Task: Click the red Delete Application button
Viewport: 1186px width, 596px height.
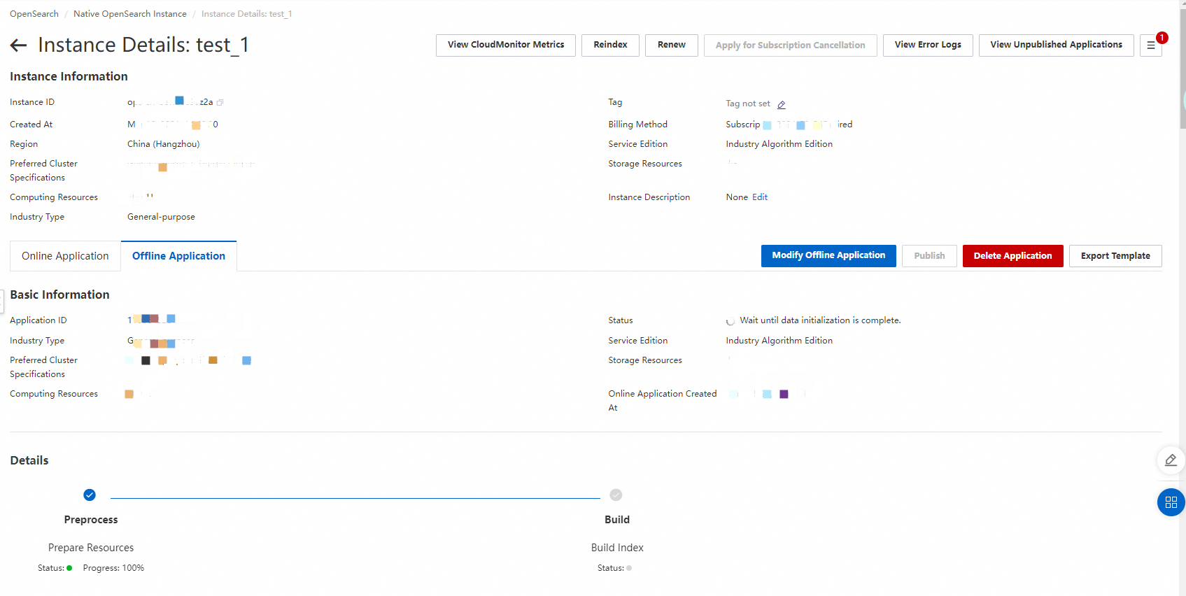Action: 1013,256
